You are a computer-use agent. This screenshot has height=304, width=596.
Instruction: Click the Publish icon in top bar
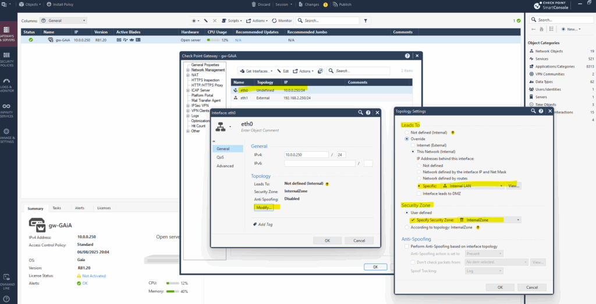(x=335, y=5)
